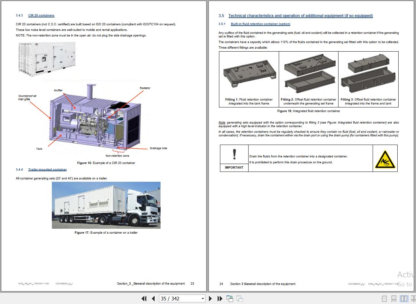Toggle the two-page spread view
Screen dimensions: 416x304
click(x=403, y=298)
